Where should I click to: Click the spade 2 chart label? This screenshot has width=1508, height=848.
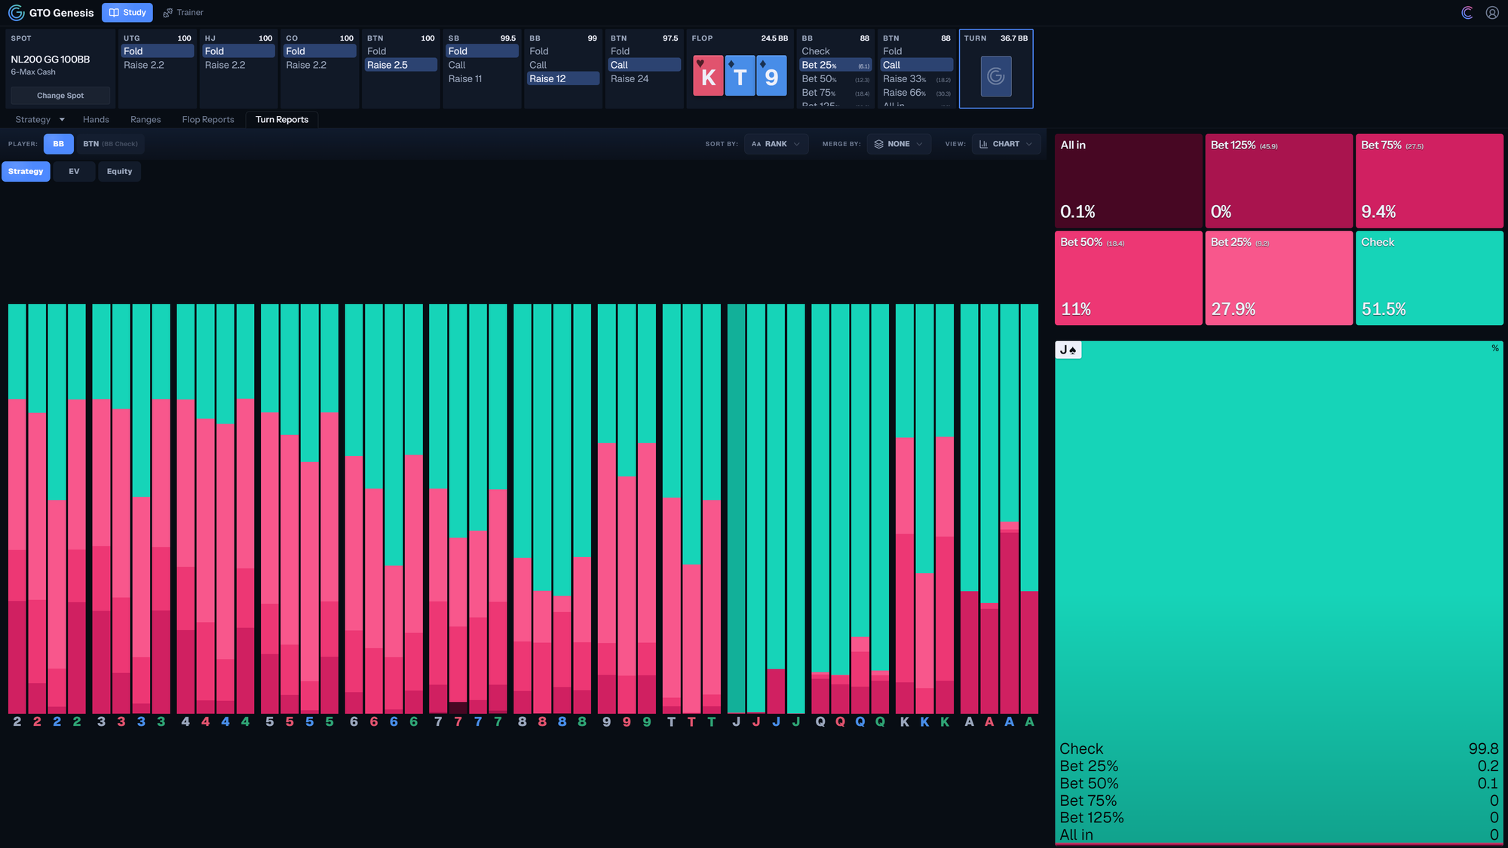click(x=17, y=722)
